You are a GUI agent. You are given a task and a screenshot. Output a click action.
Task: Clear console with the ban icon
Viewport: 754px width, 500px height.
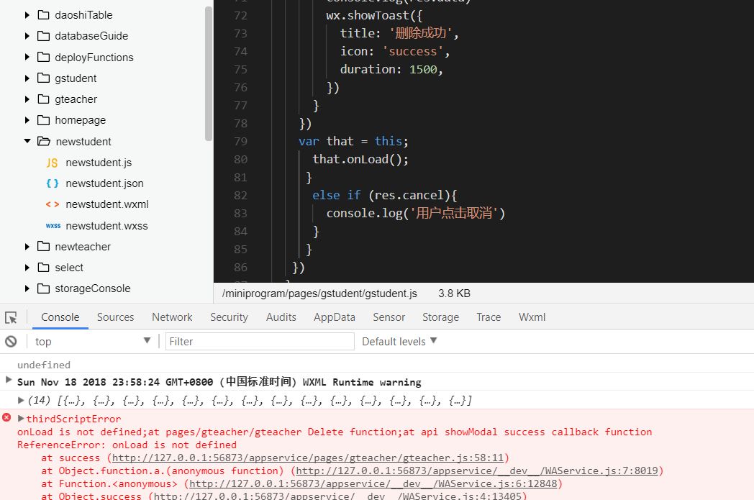coord(11,341)
